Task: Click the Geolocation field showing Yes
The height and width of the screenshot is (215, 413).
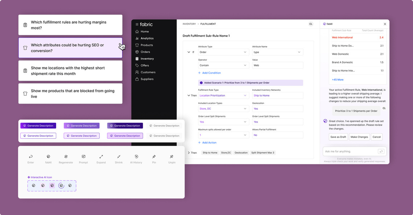Action: [x=278, y=109]
